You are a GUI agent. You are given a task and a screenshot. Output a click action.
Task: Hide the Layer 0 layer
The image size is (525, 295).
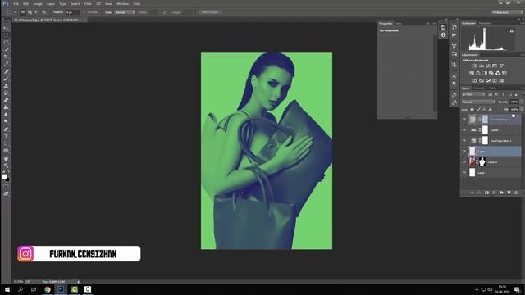click(x=464, y=162)
